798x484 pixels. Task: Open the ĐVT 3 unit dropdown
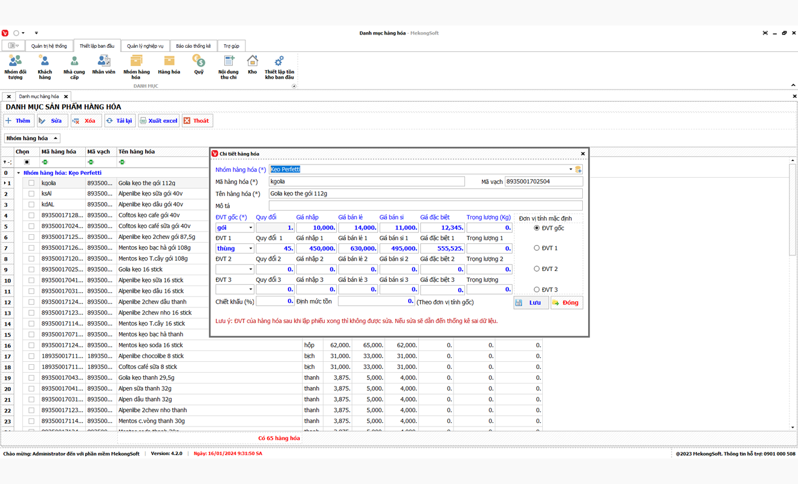[250, 290]
